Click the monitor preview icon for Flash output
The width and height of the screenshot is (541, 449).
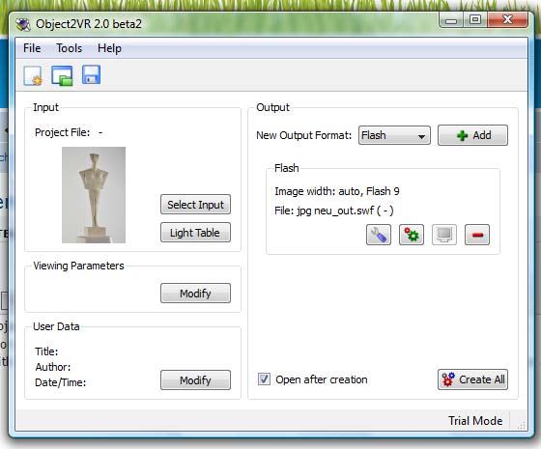click(x=444, y=235)
